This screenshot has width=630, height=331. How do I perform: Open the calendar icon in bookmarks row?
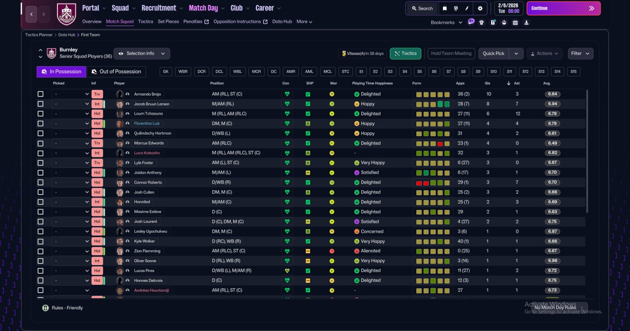[515, 22]
